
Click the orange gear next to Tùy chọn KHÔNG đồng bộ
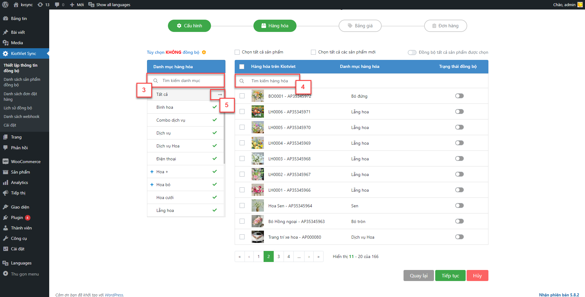click(204, 52)
